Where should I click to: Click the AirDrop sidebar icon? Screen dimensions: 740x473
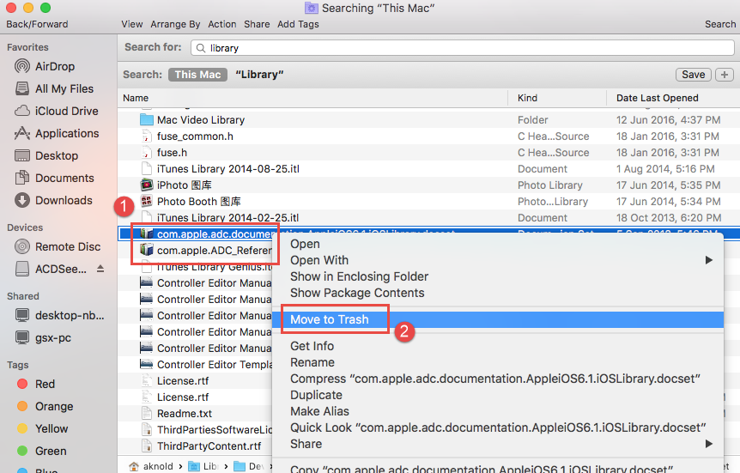coord(21,66)
